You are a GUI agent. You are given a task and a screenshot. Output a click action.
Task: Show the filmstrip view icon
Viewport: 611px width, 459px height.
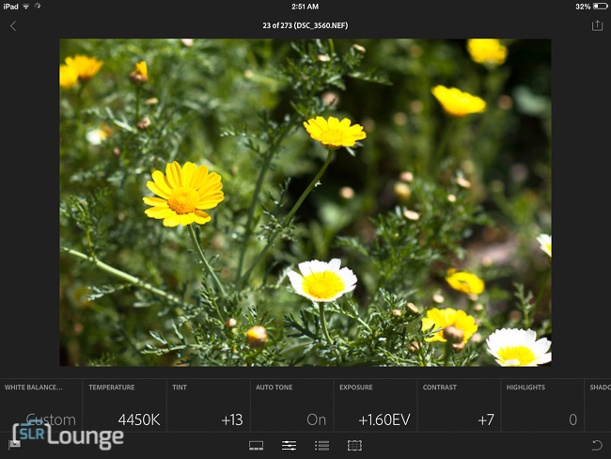[256, 445]
